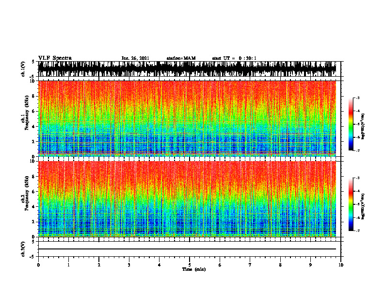384x297 pixels.
Task: Click the "station=MAM" header label
Action: 181,58
